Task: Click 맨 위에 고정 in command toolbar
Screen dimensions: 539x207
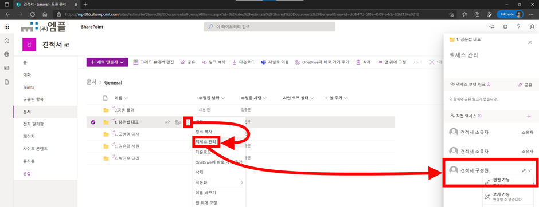Action: coord(392,62)
